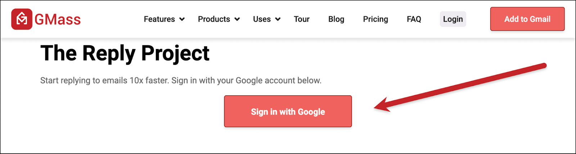
Task: Open the Uses menu
Action: 262,19
